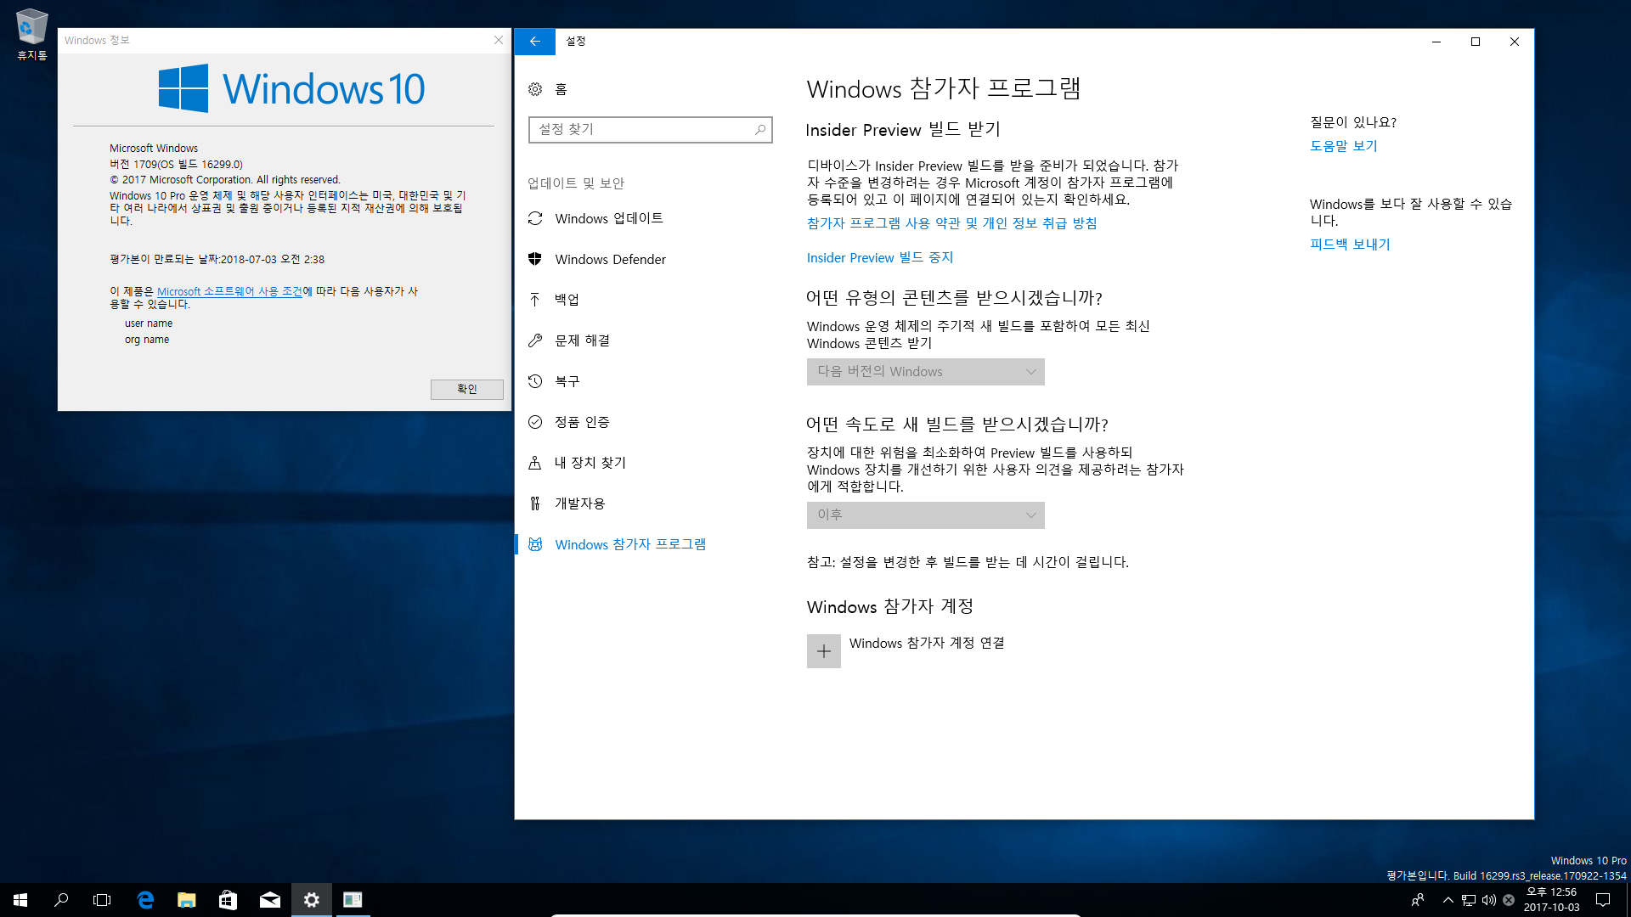Open Settings Home gear icon
Image resolution: width=1631 pixels, height=917 pixels.
(x=535, y=89)
